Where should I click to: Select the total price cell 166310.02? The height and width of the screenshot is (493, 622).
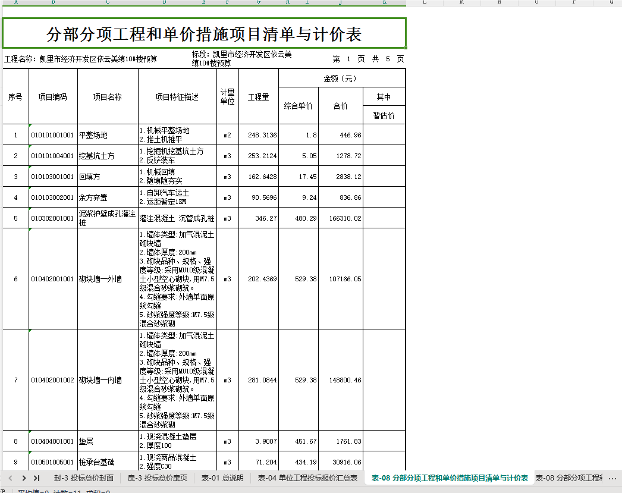tap(341, 218)
